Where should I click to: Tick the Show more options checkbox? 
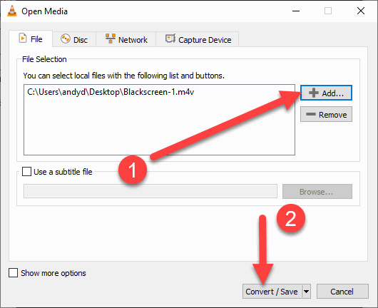tap(13, 273)
